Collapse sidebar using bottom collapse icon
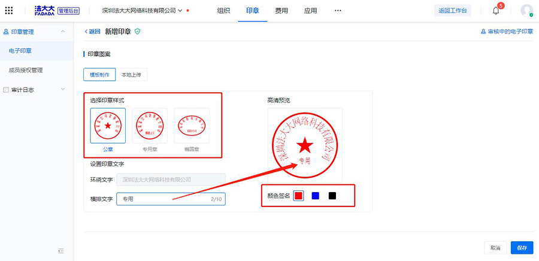 (x=60, y=251)
